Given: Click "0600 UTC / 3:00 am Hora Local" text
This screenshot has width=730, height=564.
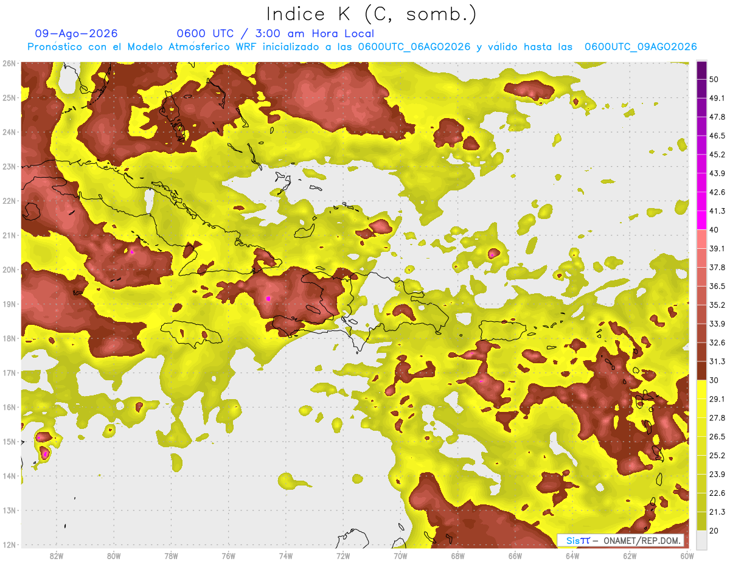Looking at the screenshot, I should point(275,33).
